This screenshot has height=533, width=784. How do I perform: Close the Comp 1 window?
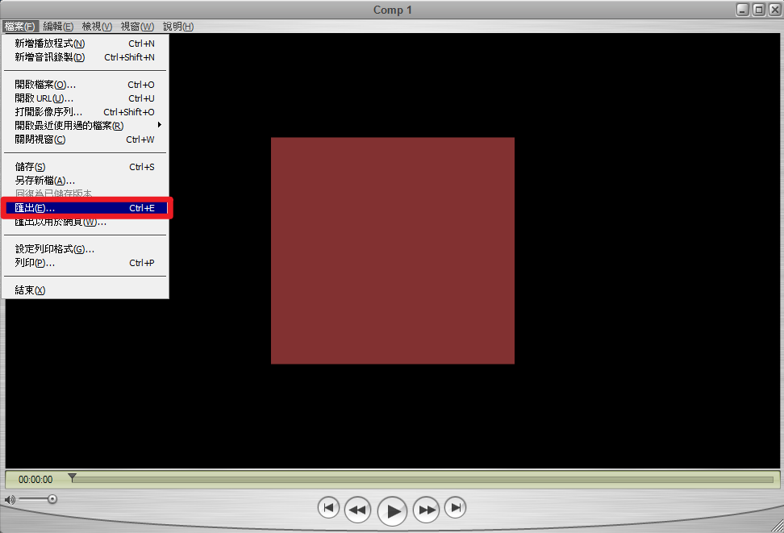click(774, 10)
